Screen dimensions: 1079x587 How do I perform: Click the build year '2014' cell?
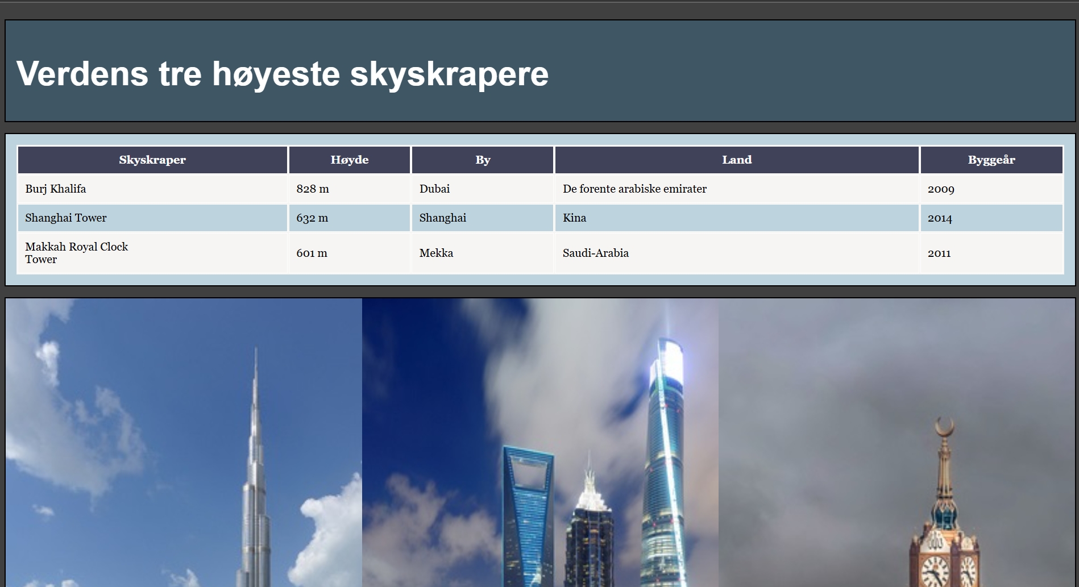(x=940, y=218)
